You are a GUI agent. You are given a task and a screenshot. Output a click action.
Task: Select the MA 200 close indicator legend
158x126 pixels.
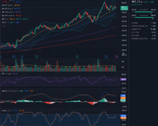pos(11,15)
